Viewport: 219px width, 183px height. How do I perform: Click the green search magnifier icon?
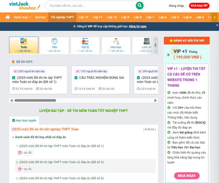pyautogui.click(x=139, y=6)
